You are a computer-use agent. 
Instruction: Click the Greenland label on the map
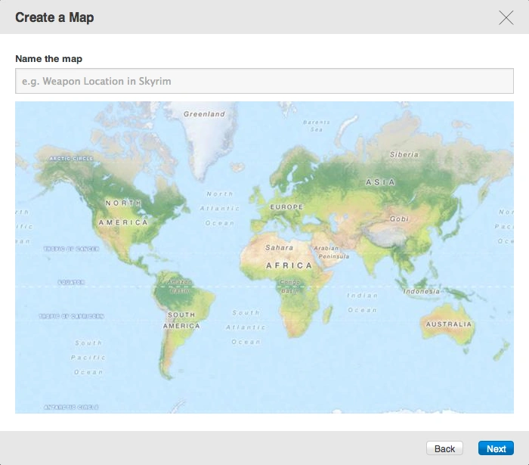(x=204, y=114)
